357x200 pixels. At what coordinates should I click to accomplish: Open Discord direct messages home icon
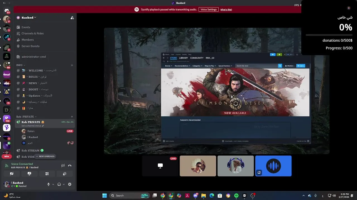point(7,11)
